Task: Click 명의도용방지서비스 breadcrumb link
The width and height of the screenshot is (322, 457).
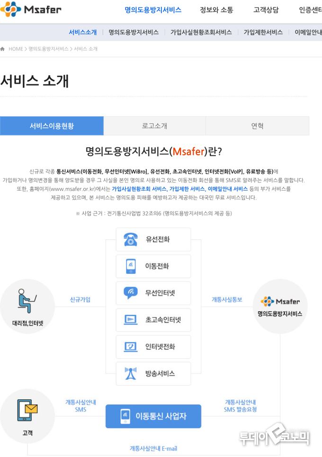Action: tap(48, 49)
